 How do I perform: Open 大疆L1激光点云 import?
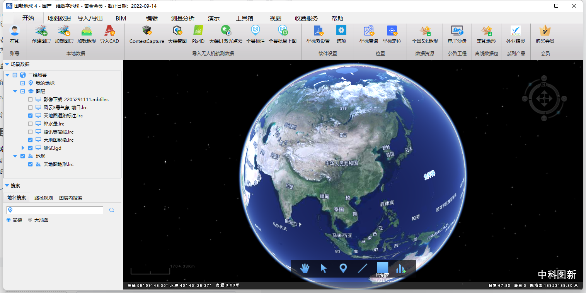(226, 31)
